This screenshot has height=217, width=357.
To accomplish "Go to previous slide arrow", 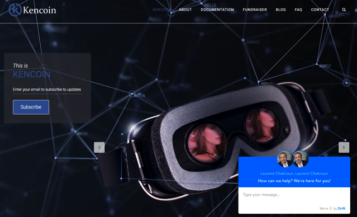I will tap(99, 147).
